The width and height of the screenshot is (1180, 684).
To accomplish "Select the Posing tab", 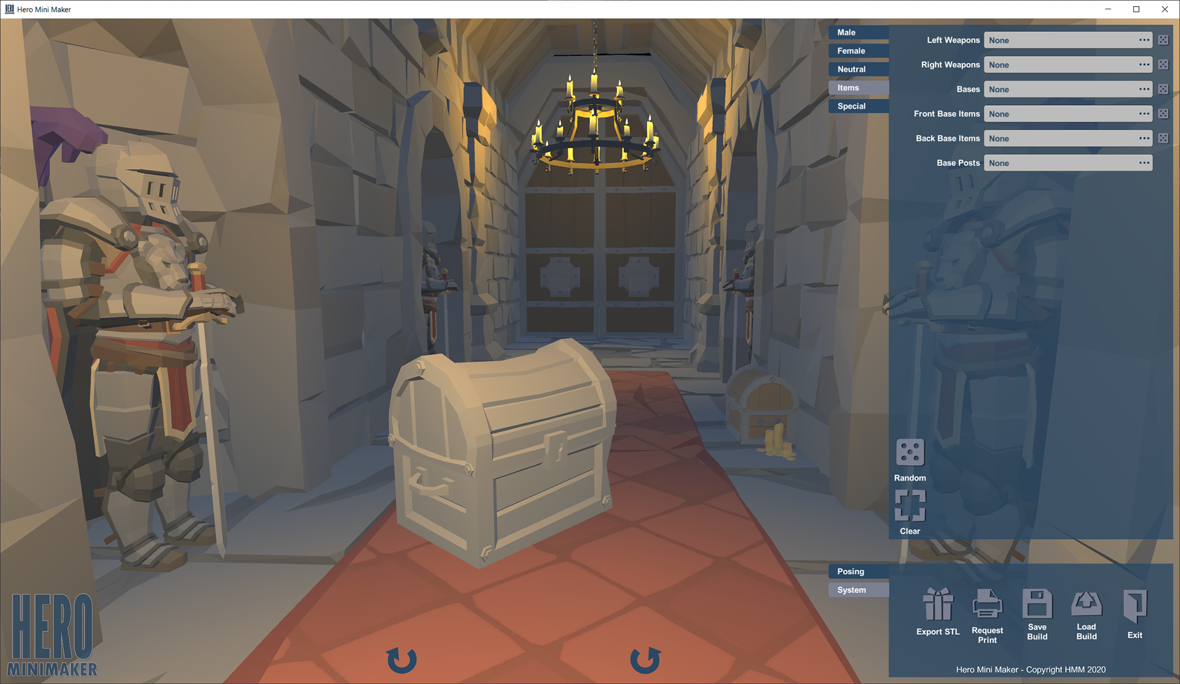I will pos(858,572).
